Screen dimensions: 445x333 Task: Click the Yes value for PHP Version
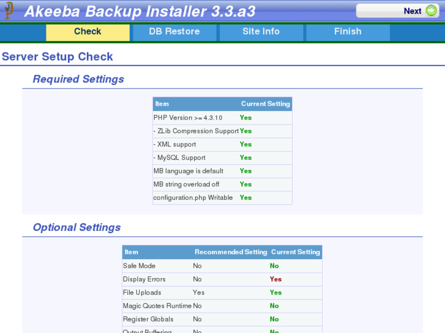coord(246,117)
